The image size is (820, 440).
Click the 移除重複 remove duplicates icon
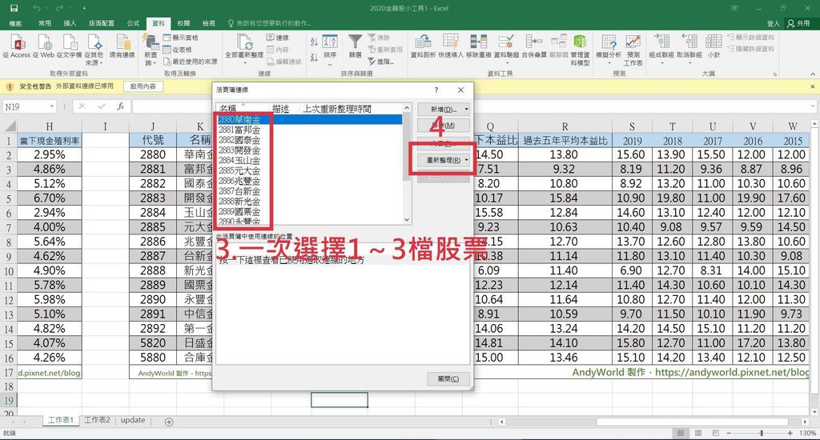point(479,42)
